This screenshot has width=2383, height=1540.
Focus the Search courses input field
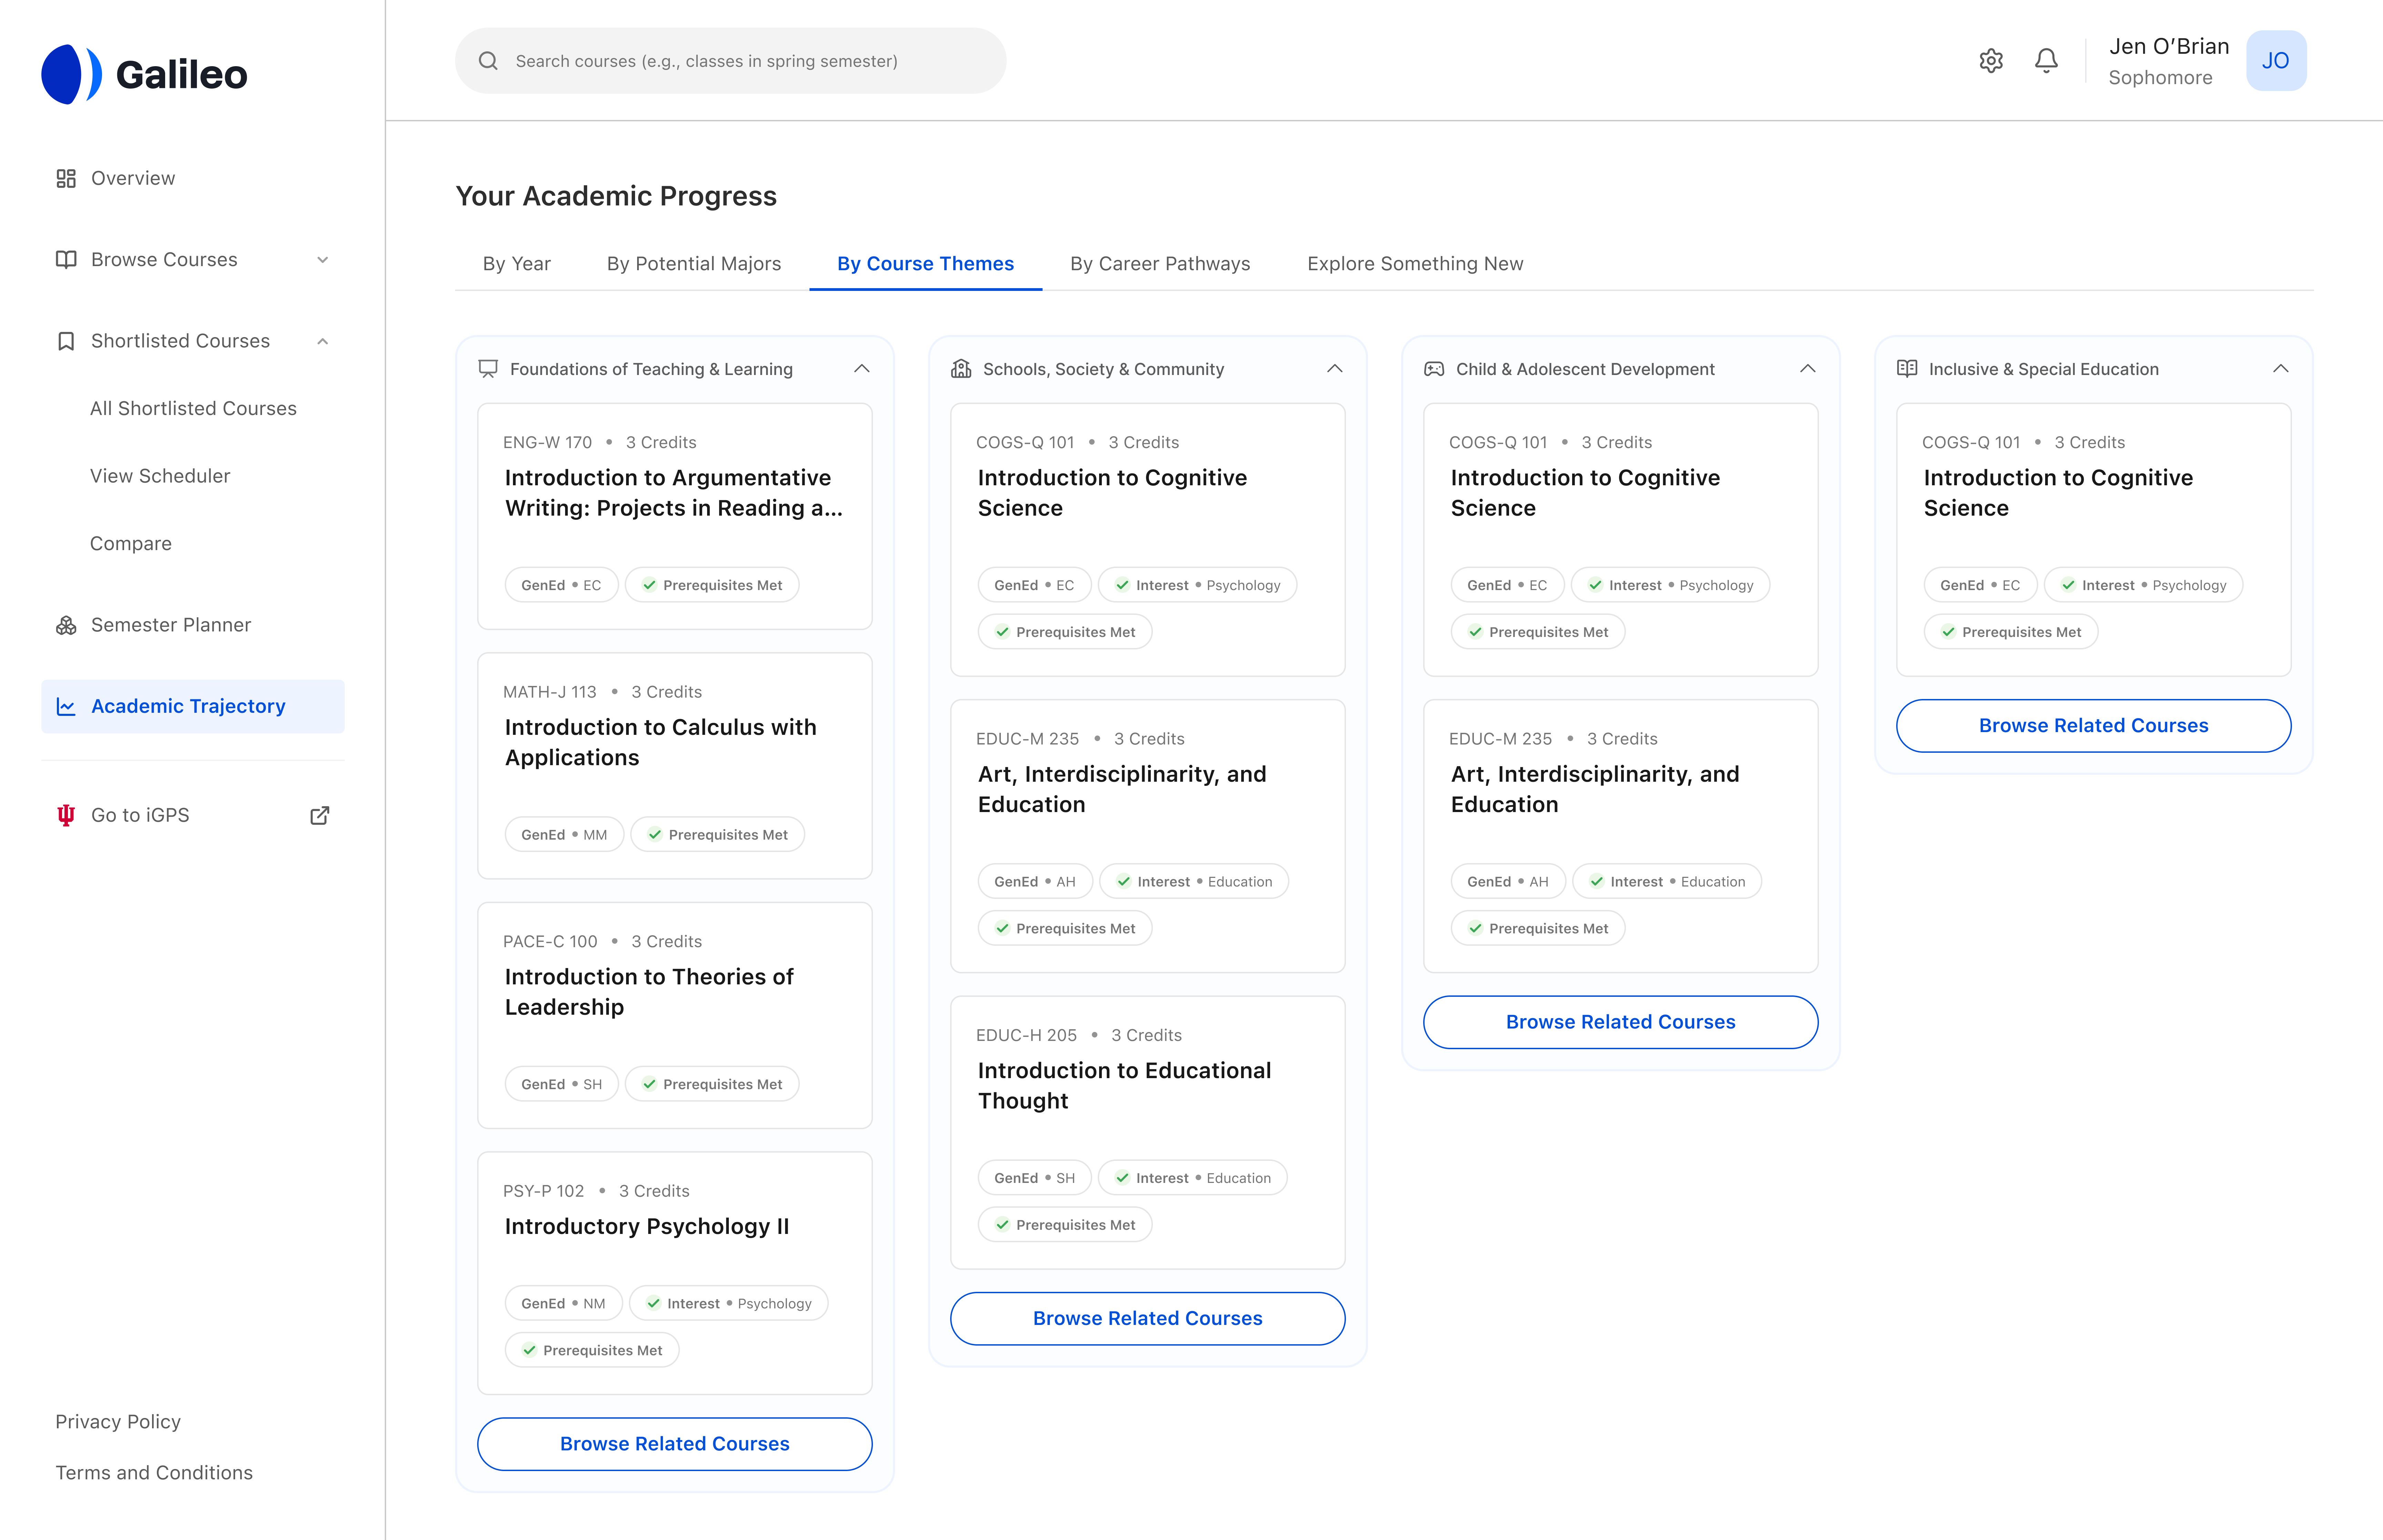click(731, 61)
